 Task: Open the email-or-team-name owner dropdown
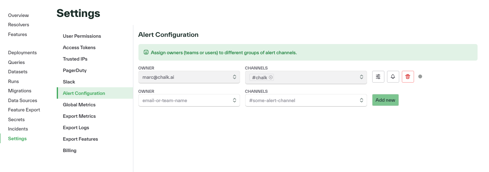pyautogui.click(x=189, y=100)
